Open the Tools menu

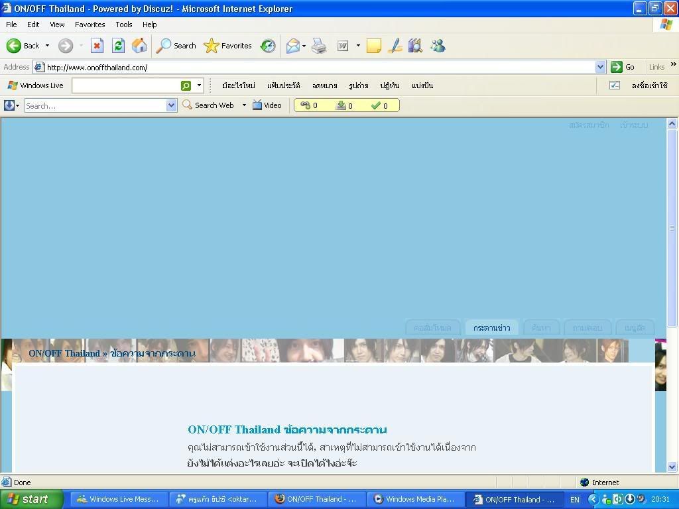tap(124, 25)
